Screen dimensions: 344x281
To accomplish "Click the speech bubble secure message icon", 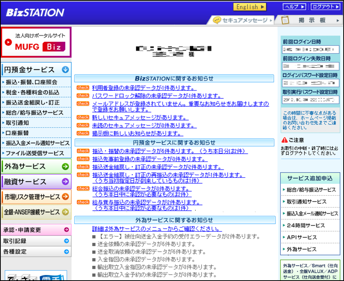I will click(x=217, y=20).
